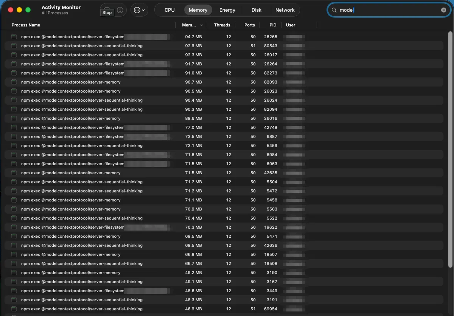Open the ellipsis more-actions dropdown
This screenshot has width=454, height=316.
(x=139, y=10)
